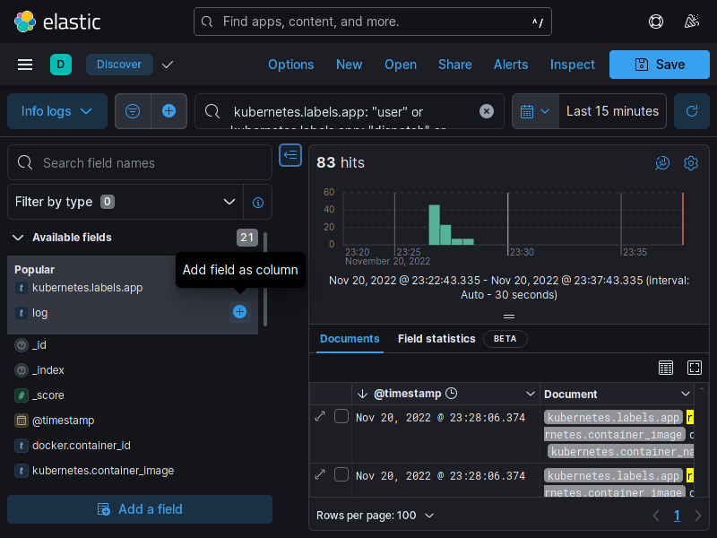The image size is (717, 538).
Task: Click the Add a field button
Action: [x=140, y=509]
